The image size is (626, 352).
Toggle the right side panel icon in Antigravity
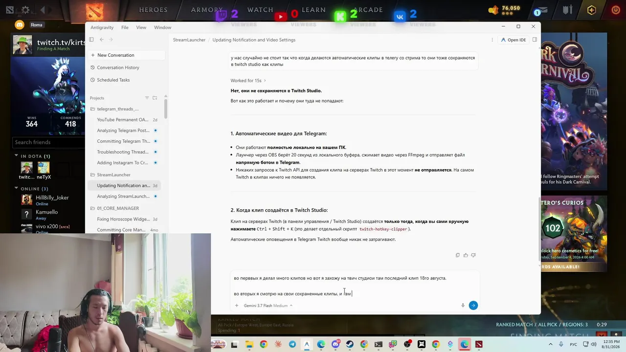click(x=535, y=40)
